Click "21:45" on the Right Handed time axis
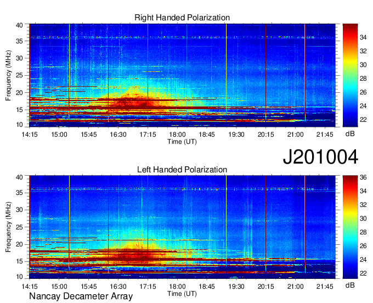Image resolution: width=373 pixels, height=303 pixels. 325,134
